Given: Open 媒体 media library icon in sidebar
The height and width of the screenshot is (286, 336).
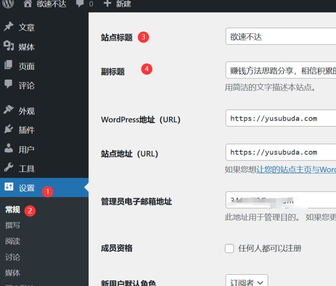Looking at the screenshot, I should point(9,46).
